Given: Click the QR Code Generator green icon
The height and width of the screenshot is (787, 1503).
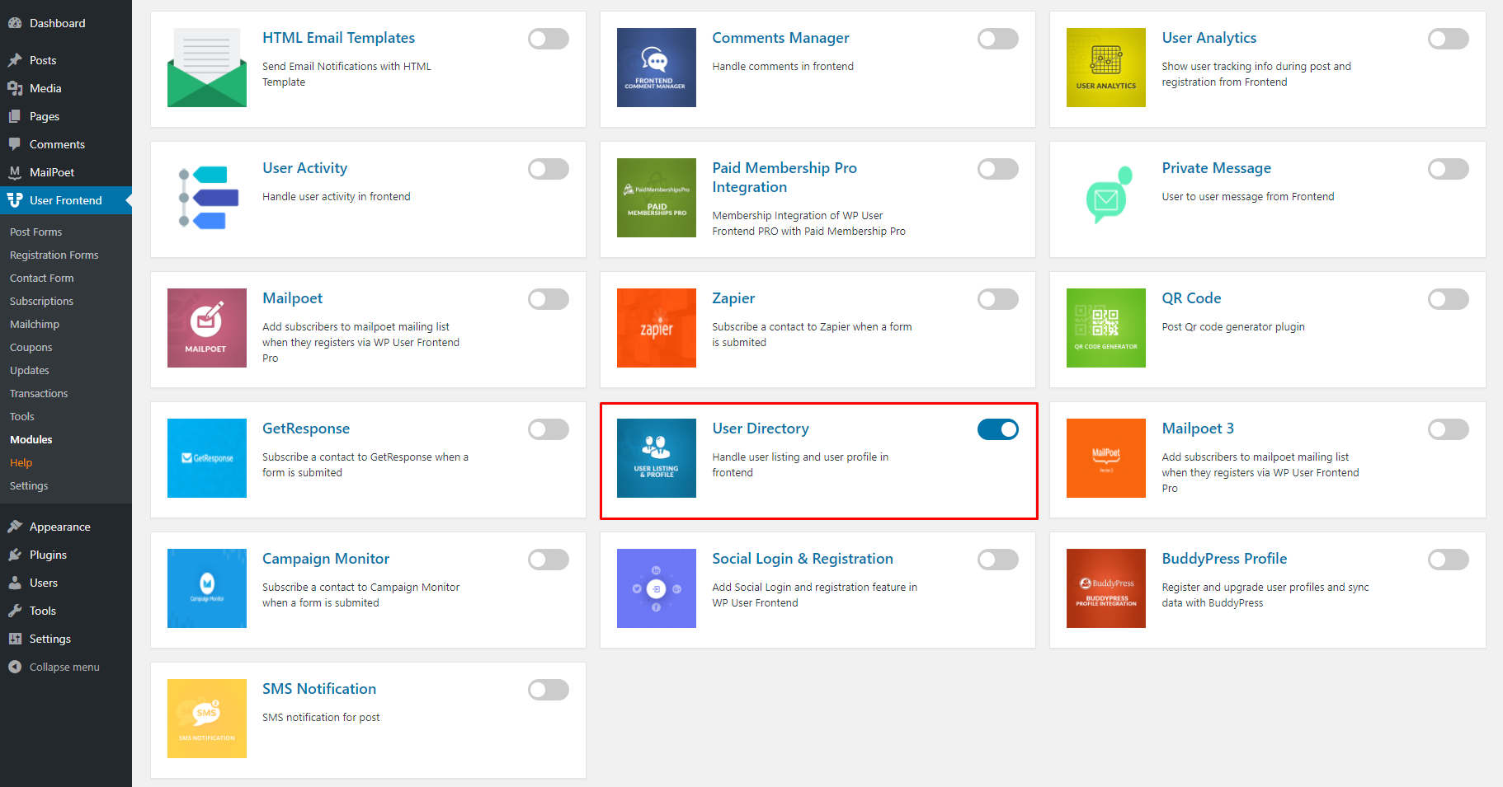Looking at the screenshot, I should (1106, 328).
